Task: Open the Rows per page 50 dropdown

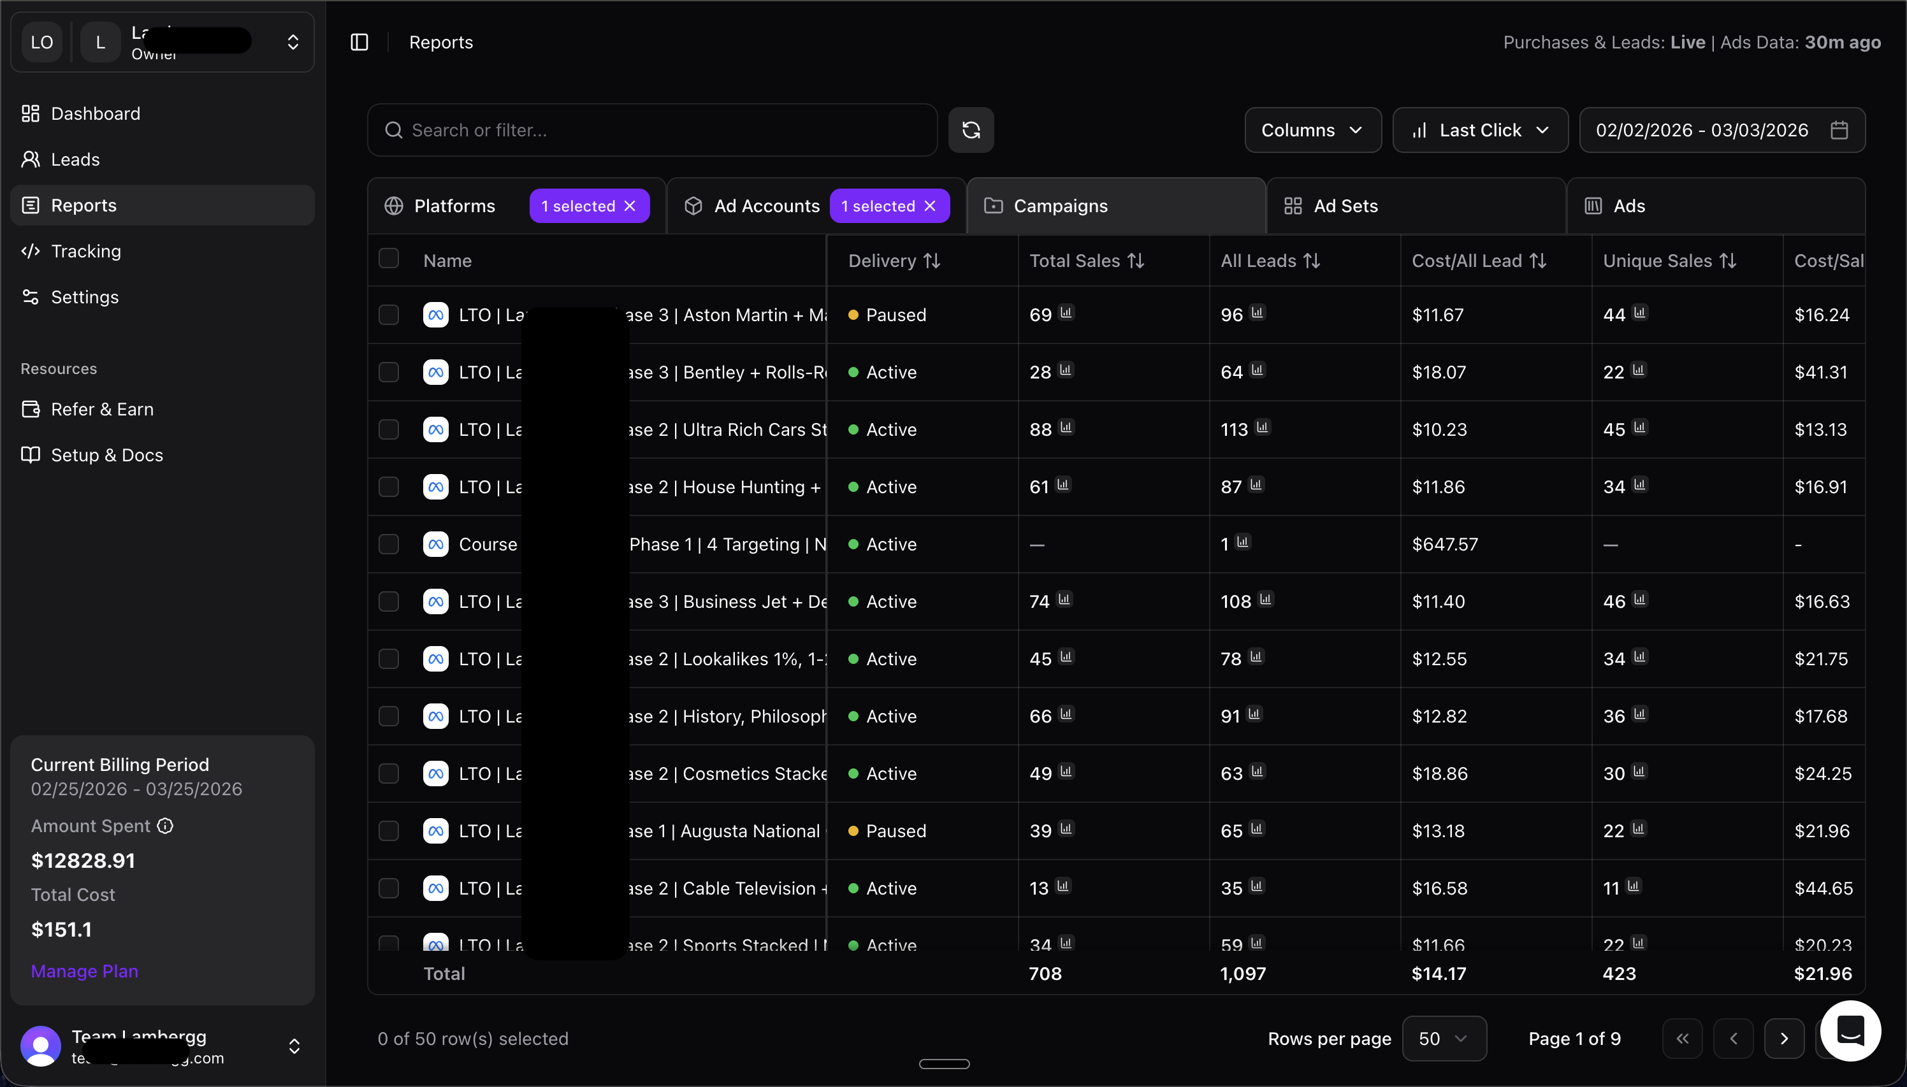Action: point(1444,1038)
